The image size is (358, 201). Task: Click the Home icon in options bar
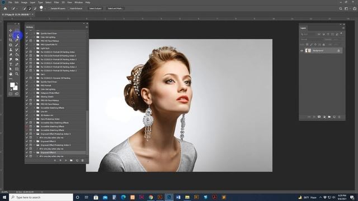click(x=5, y=8)
